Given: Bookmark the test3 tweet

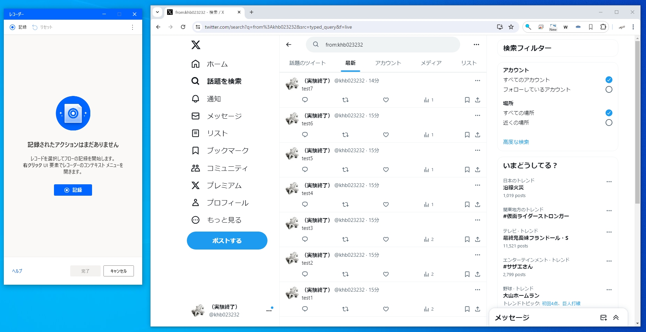Looking at the screenshot, I should pyautogui.click(x=467, y=239).
